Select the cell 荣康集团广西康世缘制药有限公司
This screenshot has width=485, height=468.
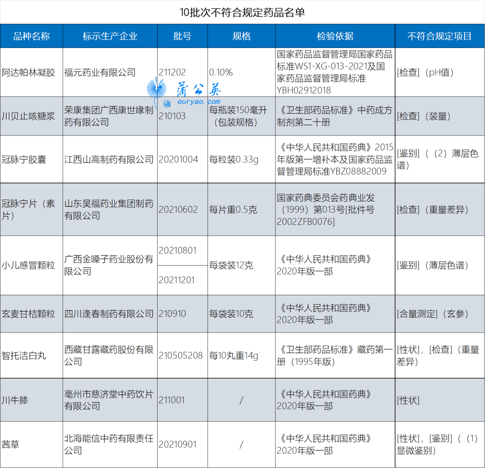tap(110, 116)
